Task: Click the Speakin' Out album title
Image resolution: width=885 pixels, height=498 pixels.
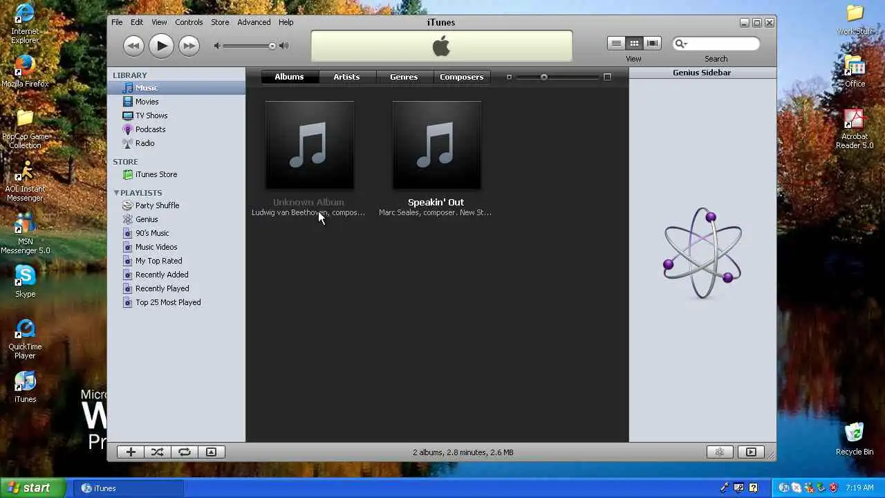Action: coord(436,203)
